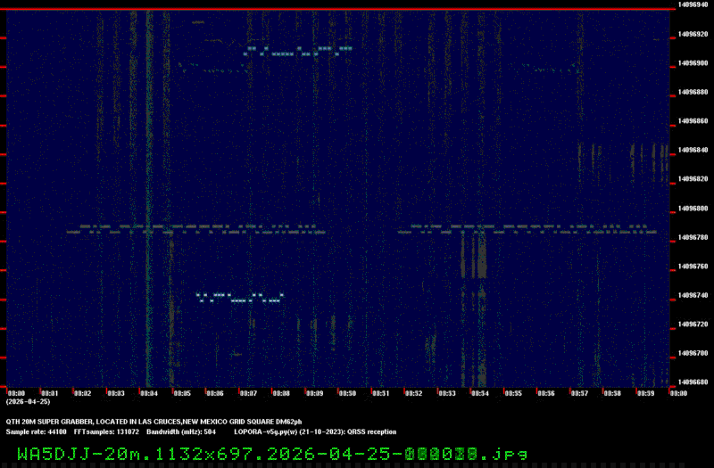The image size is (714, 468).
Task: Pick the 00:09 time axis label
Action: (x=314, y=392)
